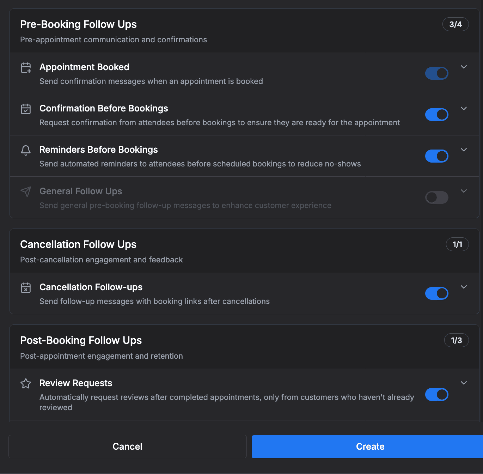The height and width of the screenshot is (474, 483).
Task: Select the calendar-check icon beside Confirmation Before Bookings
Action: pyautogui.click(x=26, y=109)
